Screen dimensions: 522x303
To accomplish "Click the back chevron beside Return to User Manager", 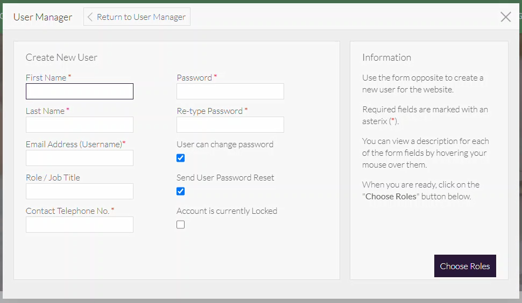I will [x=90, y=17].
